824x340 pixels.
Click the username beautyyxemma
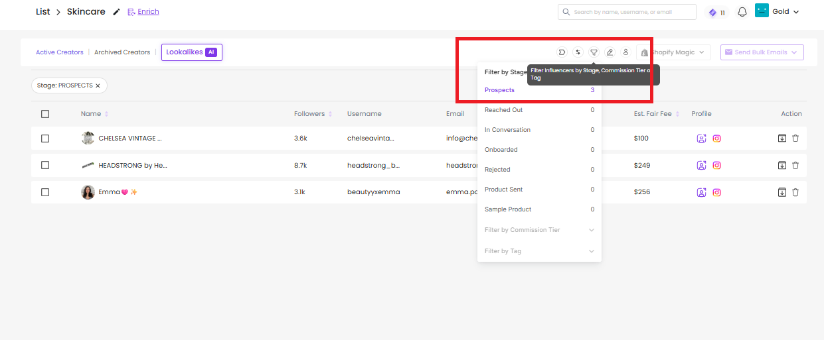pos(374,192)
